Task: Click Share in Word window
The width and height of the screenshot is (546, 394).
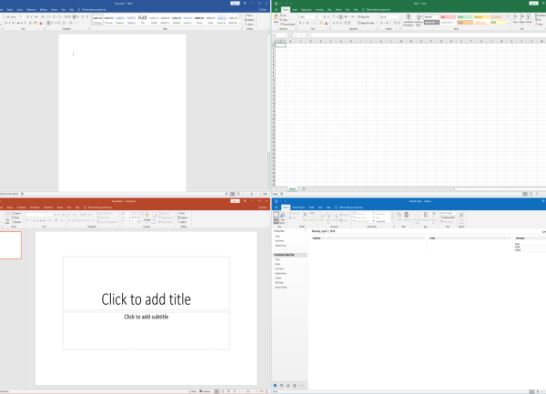Action: point(263,10)
